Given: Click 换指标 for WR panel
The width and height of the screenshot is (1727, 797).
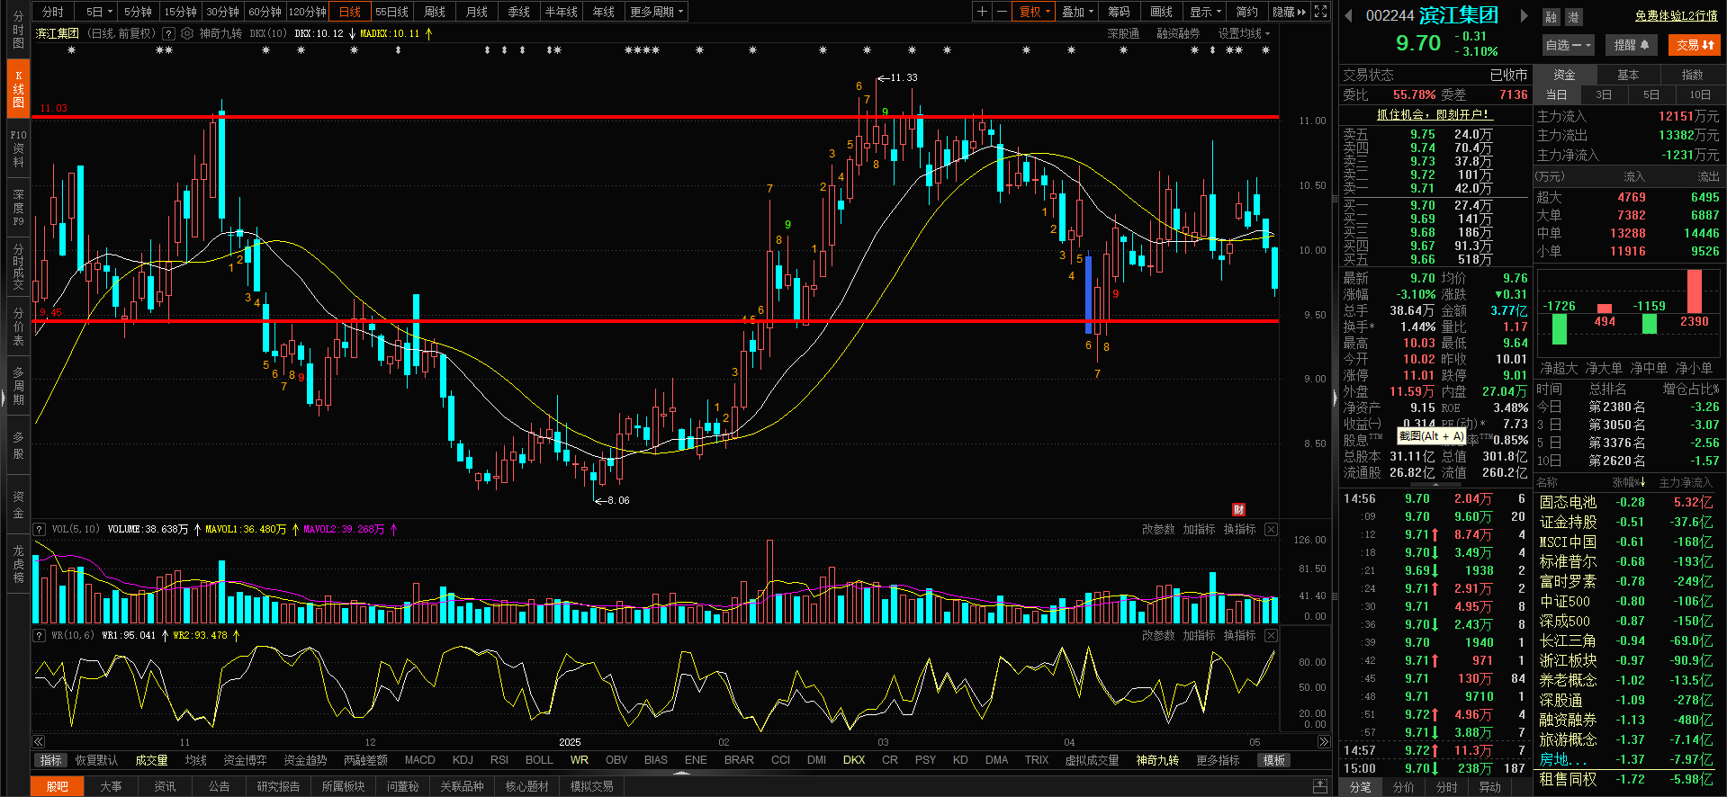Looking at the screenshot, I should [1239, 635].
